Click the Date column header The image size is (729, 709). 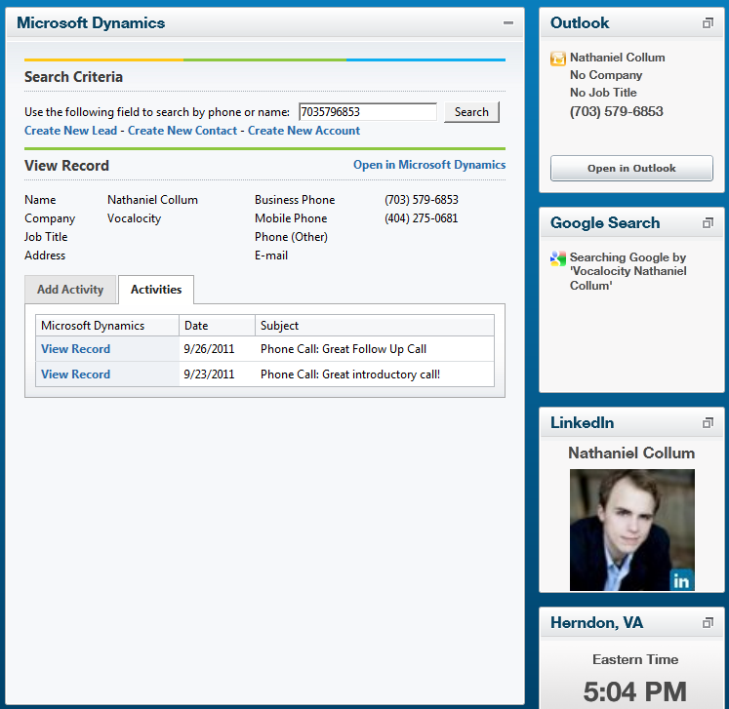pyautogui.click(x=217, y=325)
